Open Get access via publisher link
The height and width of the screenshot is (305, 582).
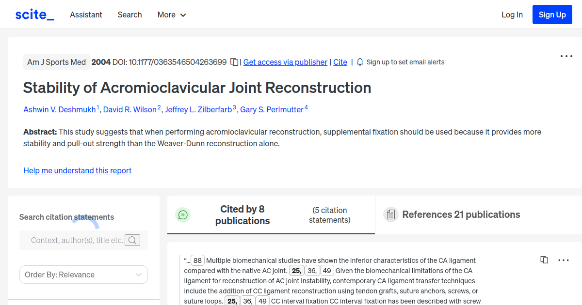tap(285, 62)
